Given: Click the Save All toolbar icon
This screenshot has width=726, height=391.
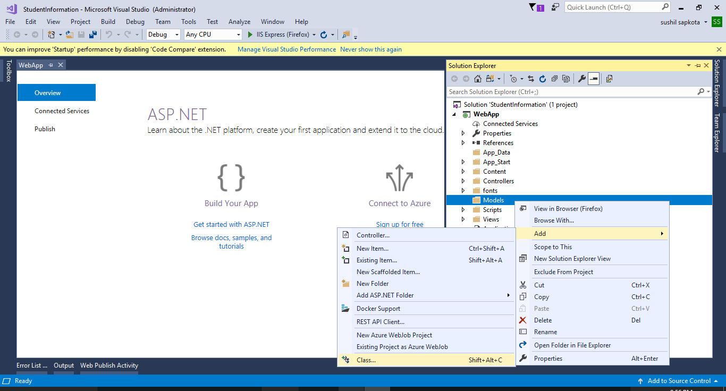Looking at the screenshot, I should click(92, 35).
